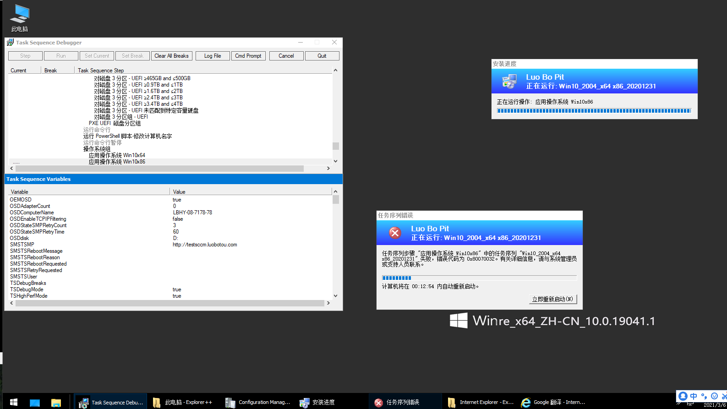
Task: Open the 此电脑 desktop icon
Action: pos(20,18)
